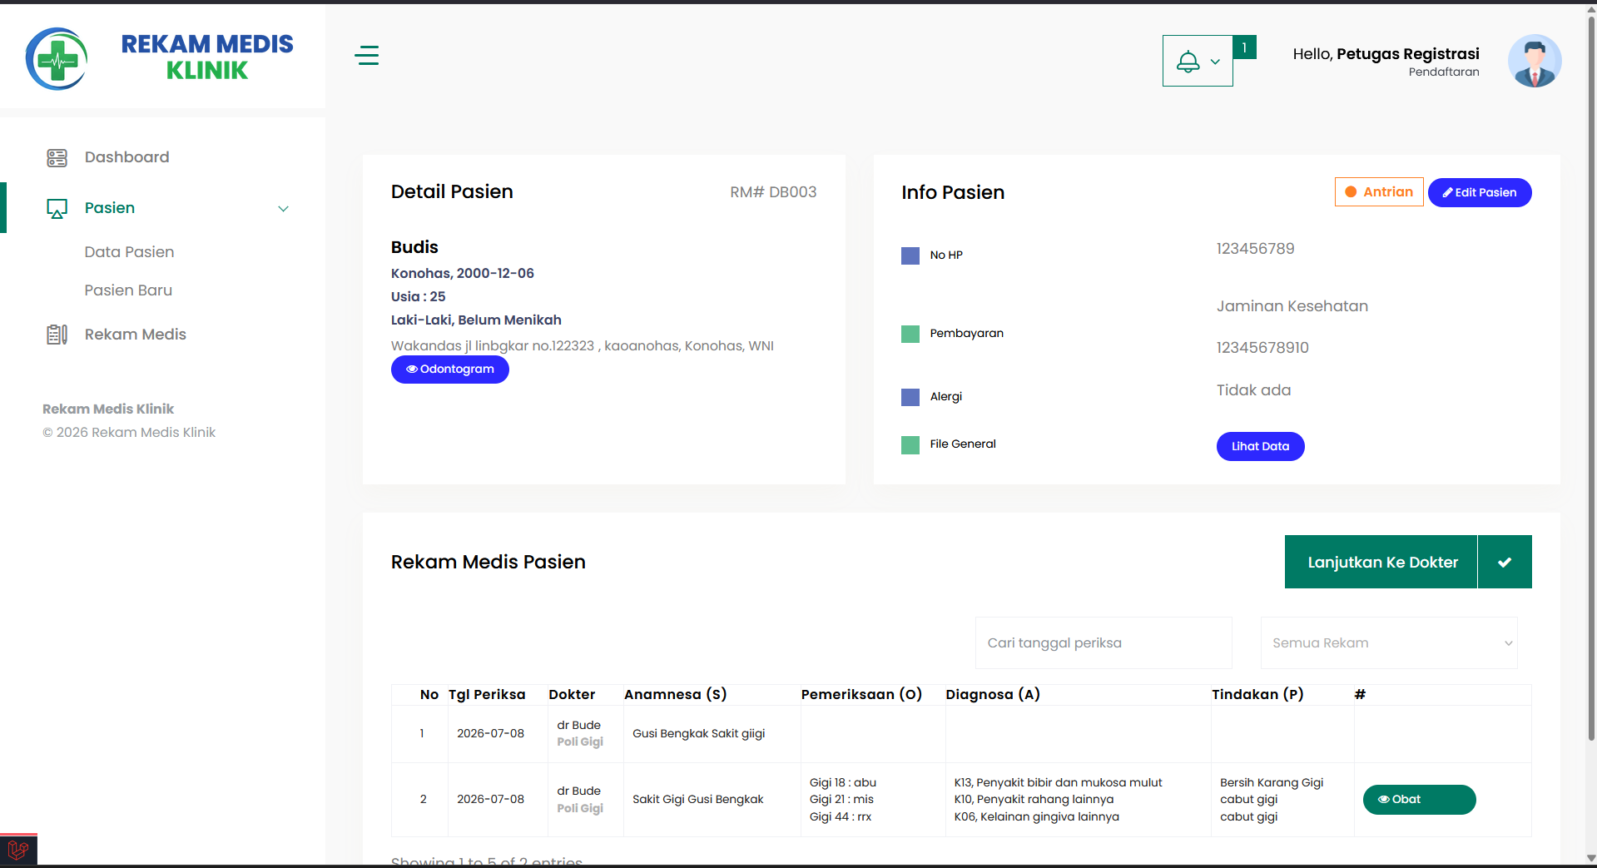
Task: Sort by No column header
Action: coord(429,694)
